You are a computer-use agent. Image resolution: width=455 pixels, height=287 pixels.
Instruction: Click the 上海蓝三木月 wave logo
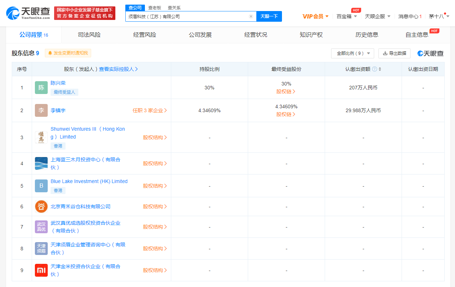click(41, 163)
